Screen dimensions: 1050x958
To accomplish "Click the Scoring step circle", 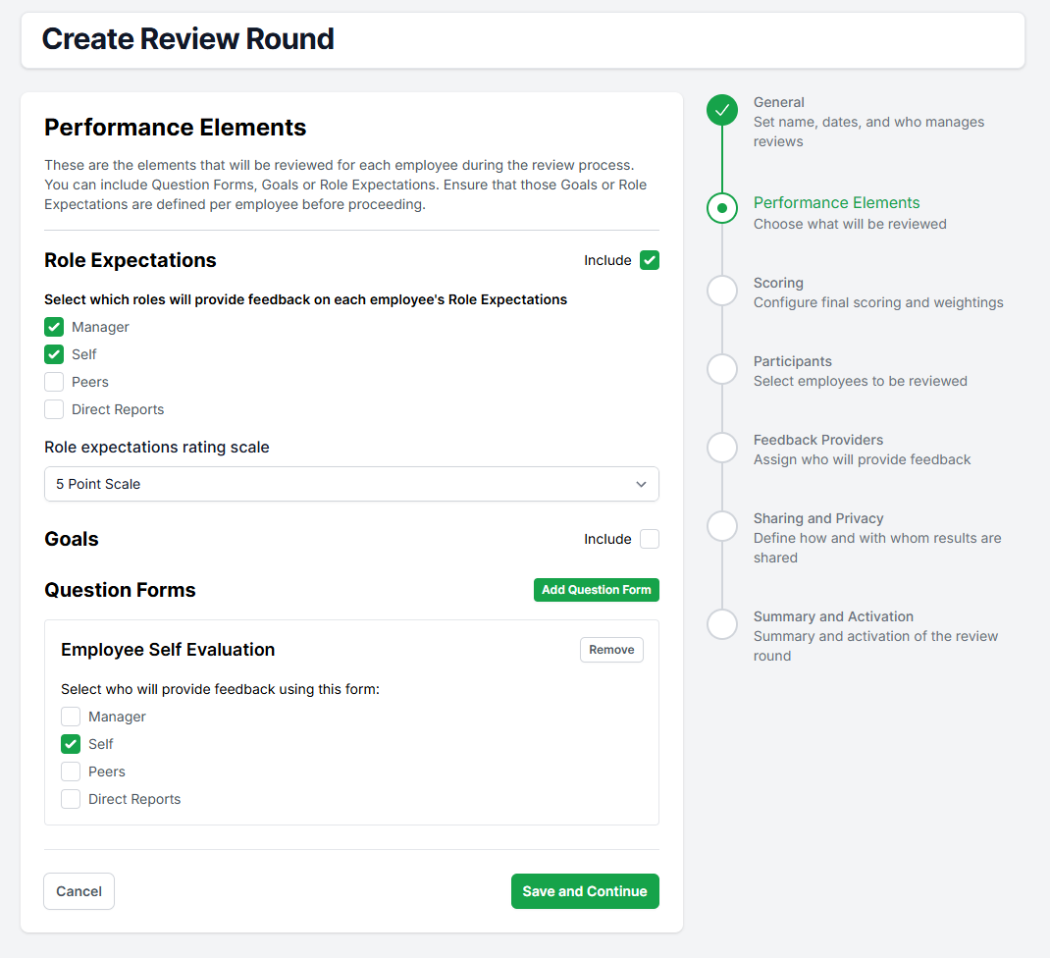I will [722, 291].
